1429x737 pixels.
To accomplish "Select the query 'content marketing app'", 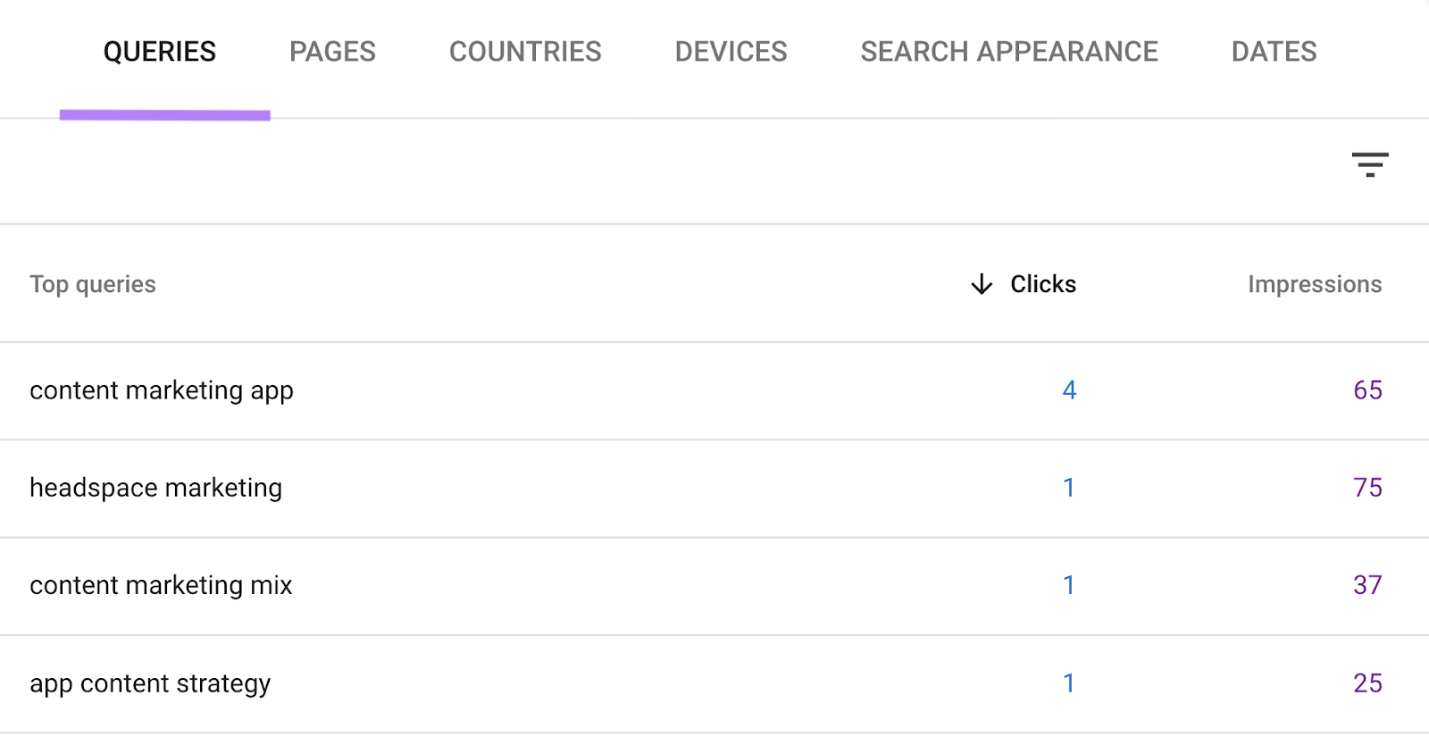I will point(161,390).
